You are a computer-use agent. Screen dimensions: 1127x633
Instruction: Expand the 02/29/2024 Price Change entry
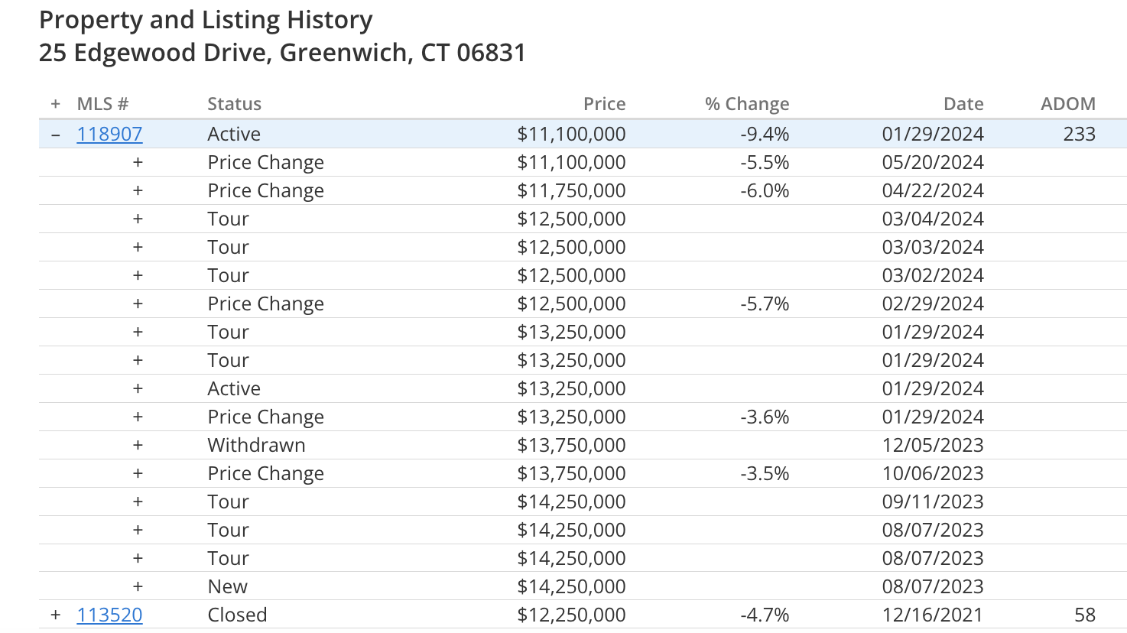pos(138,304)
